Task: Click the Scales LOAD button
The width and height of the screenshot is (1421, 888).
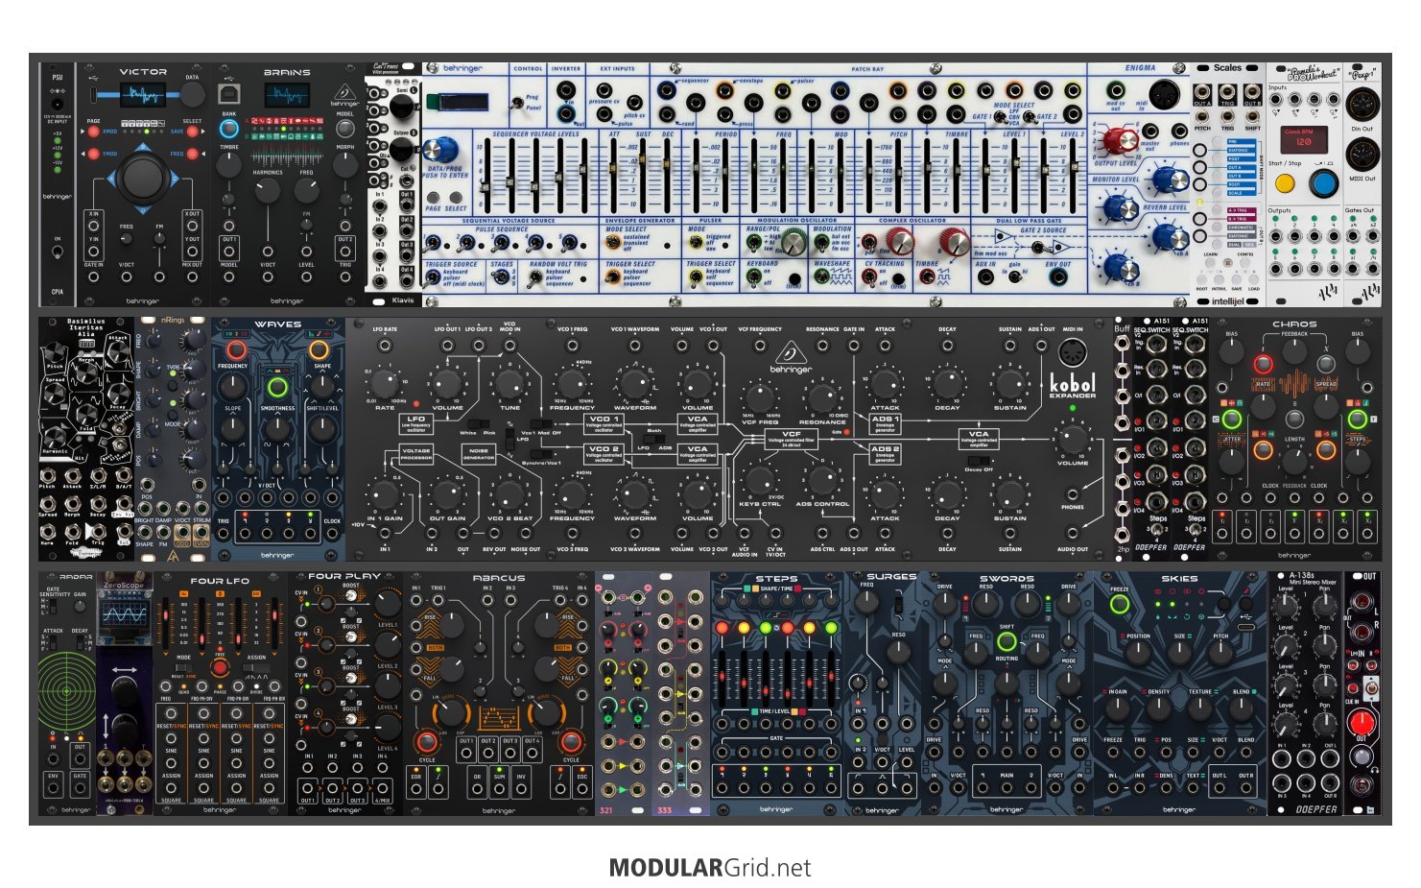Action: click(1253, 281)
